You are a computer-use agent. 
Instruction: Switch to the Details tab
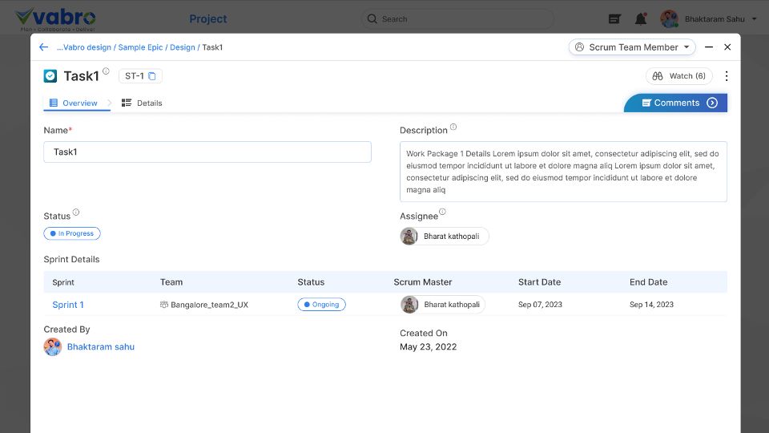click(142, 103)
